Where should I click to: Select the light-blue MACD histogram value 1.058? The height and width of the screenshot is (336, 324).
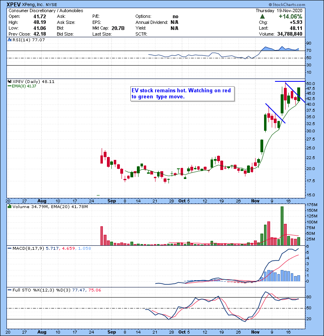point(85,249)
